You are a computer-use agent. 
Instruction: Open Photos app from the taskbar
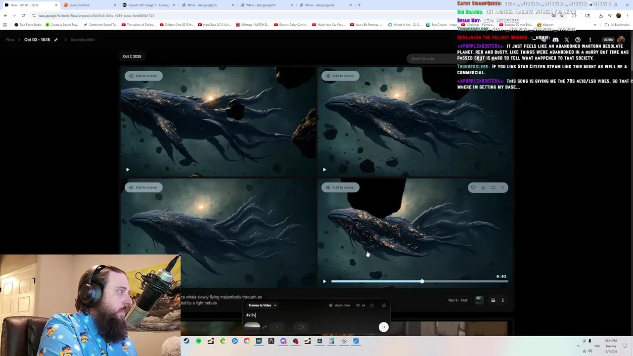356,341
